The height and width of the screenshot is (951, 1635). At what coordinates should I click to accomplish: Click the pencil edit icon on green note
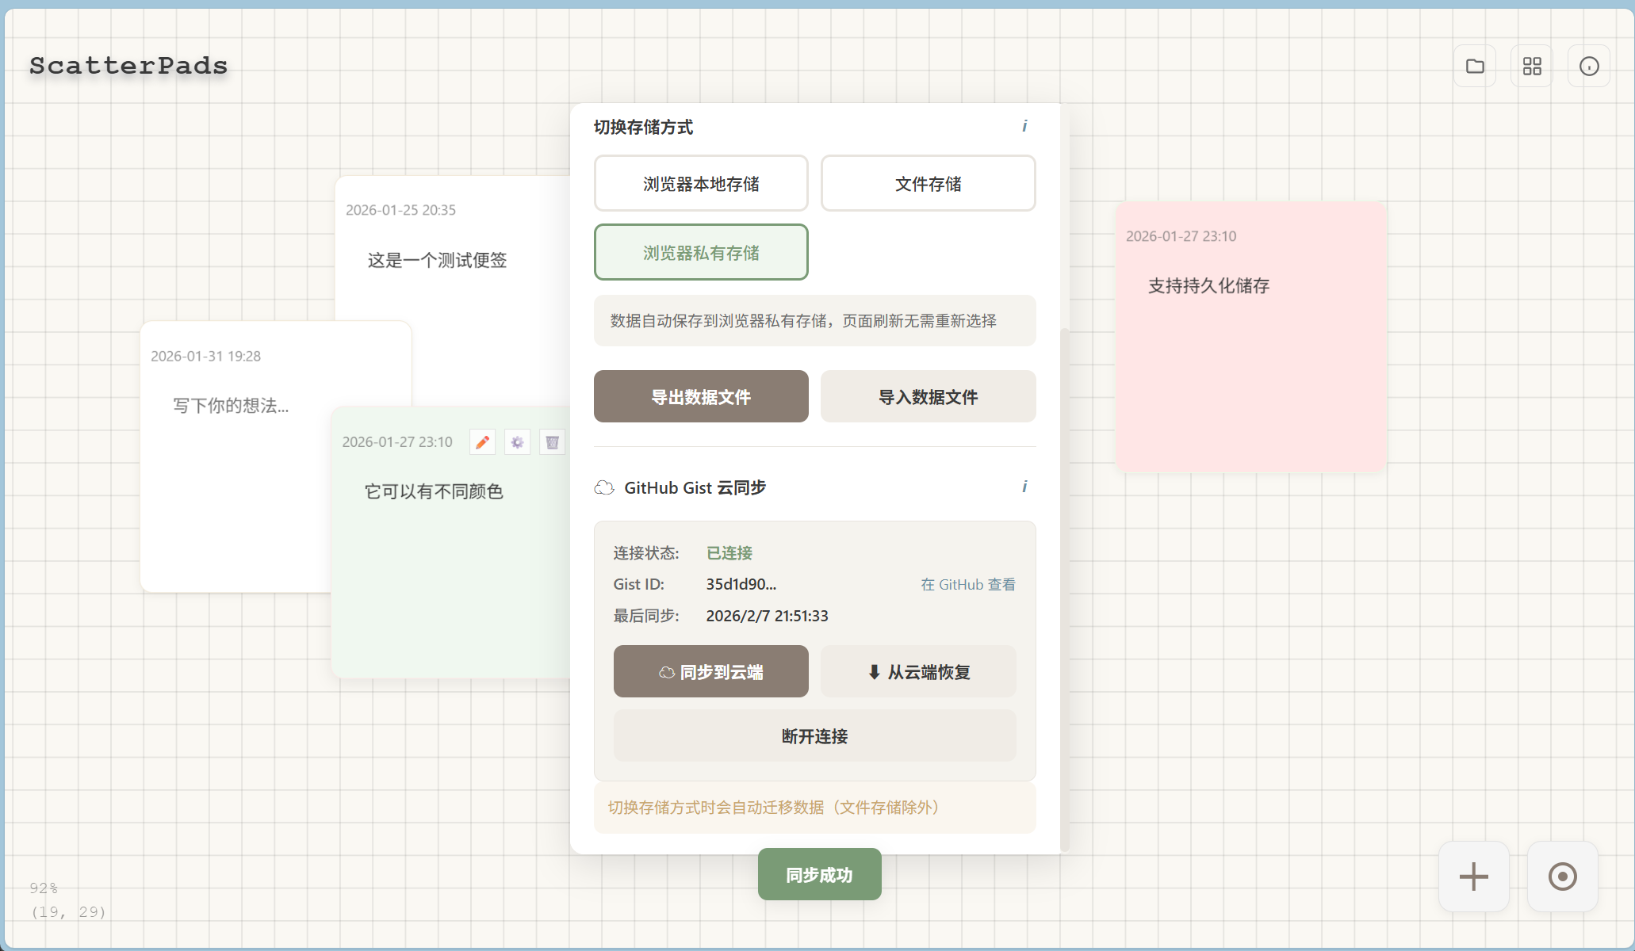pos(482,442)
